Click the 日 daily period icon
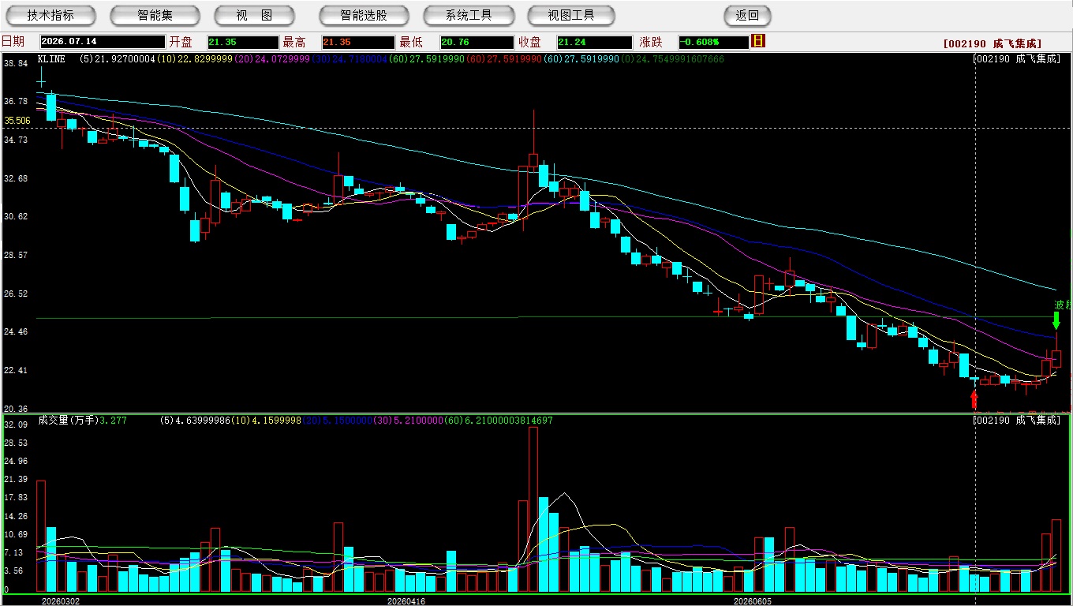The width and height of the screenshot is (1073, 606). [758, 41]
